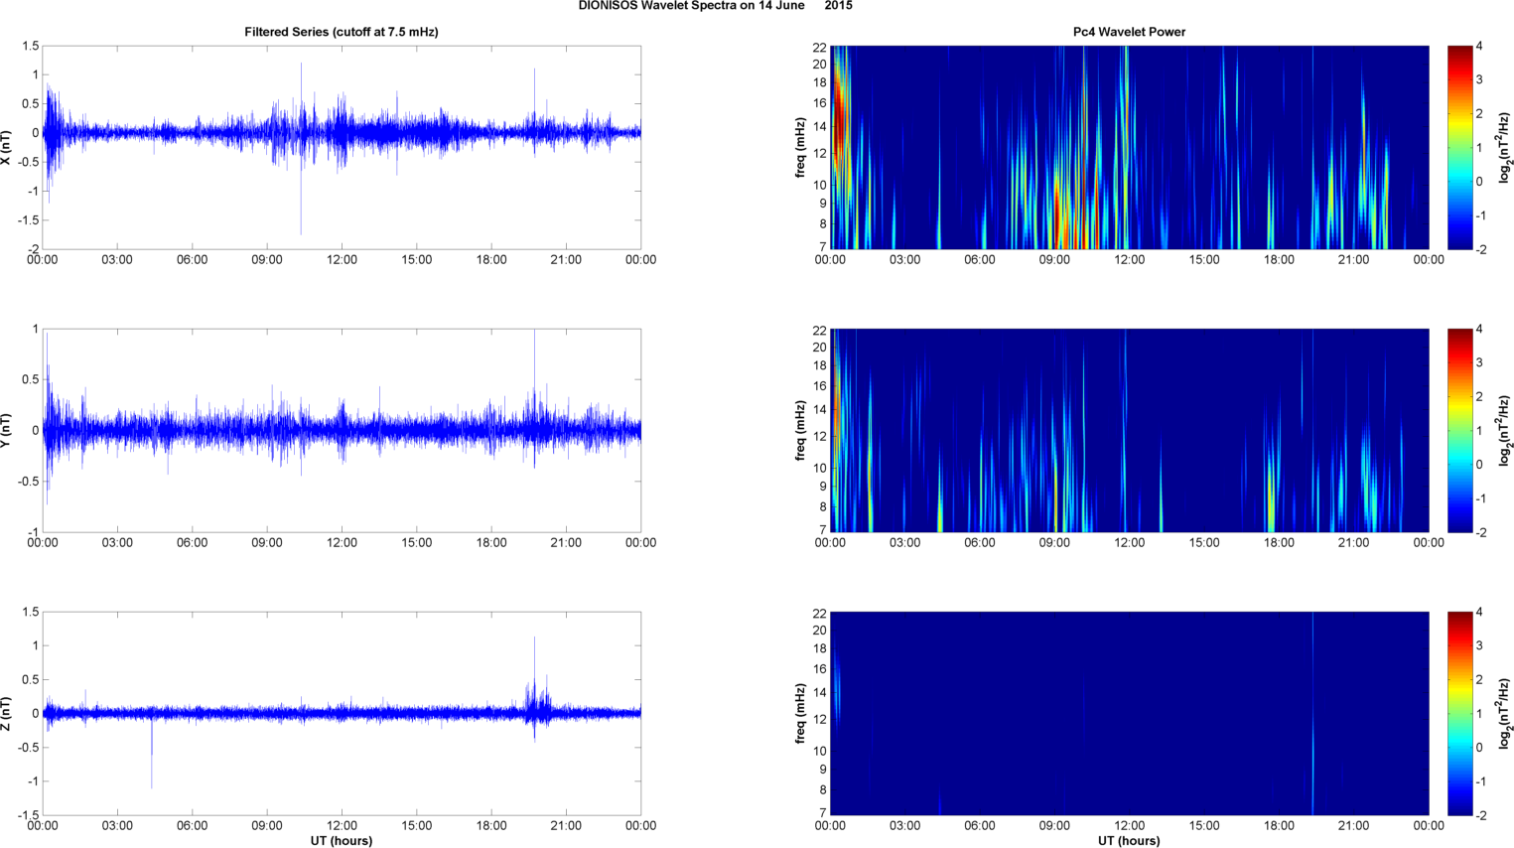The image size is (1514, 848).
Task: Click the log2(nT²/Hz) label of top colorbar
Action: click(x=1506, y=147)
